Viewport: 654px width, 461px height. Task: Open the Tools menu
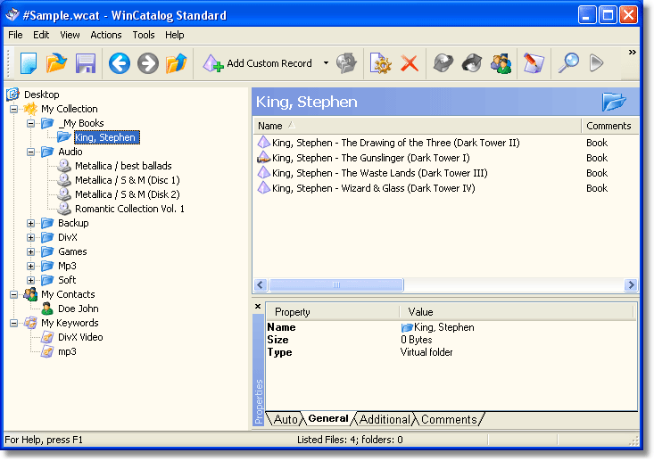click(144, 35)
